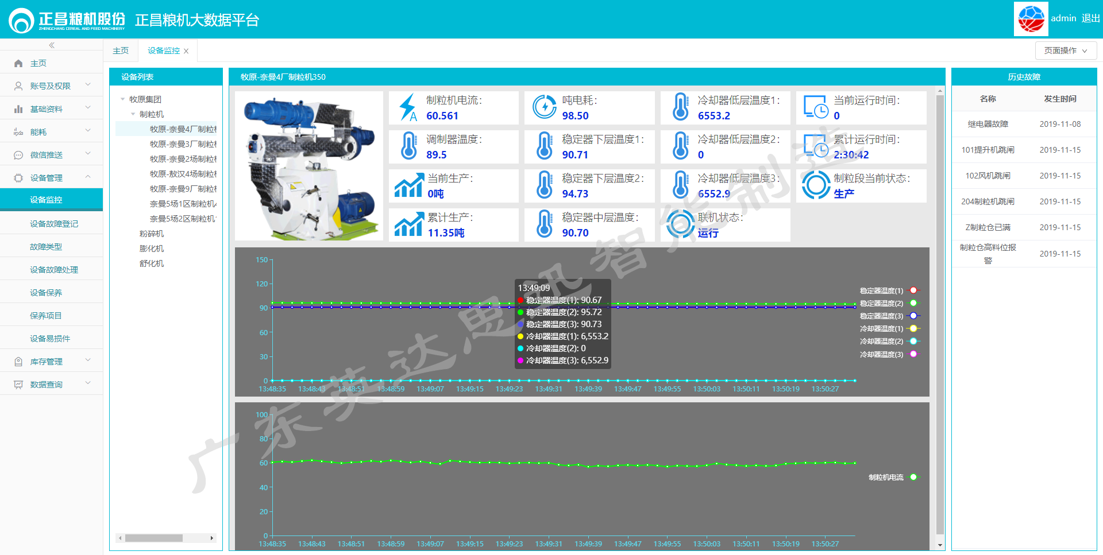Select the 设备监控 tab

tap(164, 51)
